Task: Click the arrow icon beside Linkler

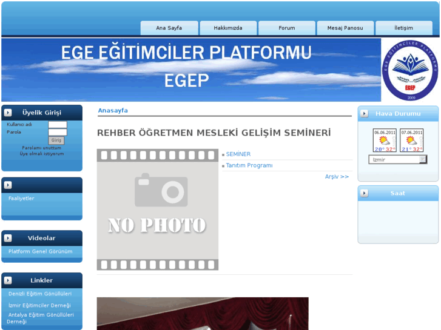Action: [x=8, y=280]
